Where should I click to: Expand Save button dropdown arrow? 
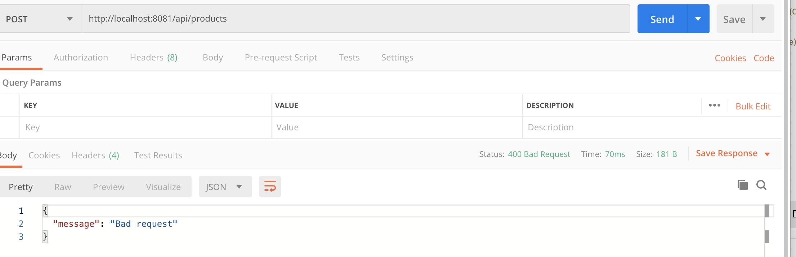click(763, 19)
